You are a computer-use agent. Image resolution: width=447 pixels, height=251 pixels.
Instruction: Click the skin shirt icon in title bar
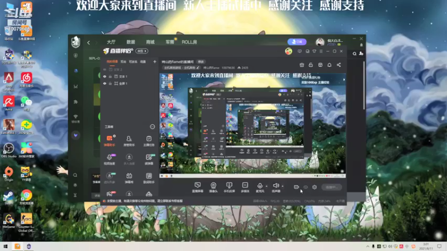[x=314, y=51]
